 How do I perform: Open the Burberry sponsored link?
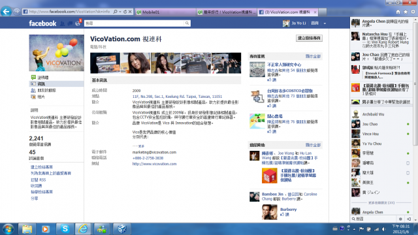pyautogui.click(x=288, y=210)
